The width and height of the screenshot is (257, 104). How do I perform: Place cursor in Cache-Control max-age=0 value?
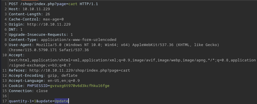(53, 19)
